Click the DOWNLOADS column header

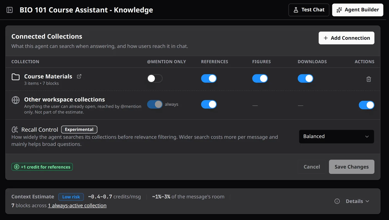312,62
